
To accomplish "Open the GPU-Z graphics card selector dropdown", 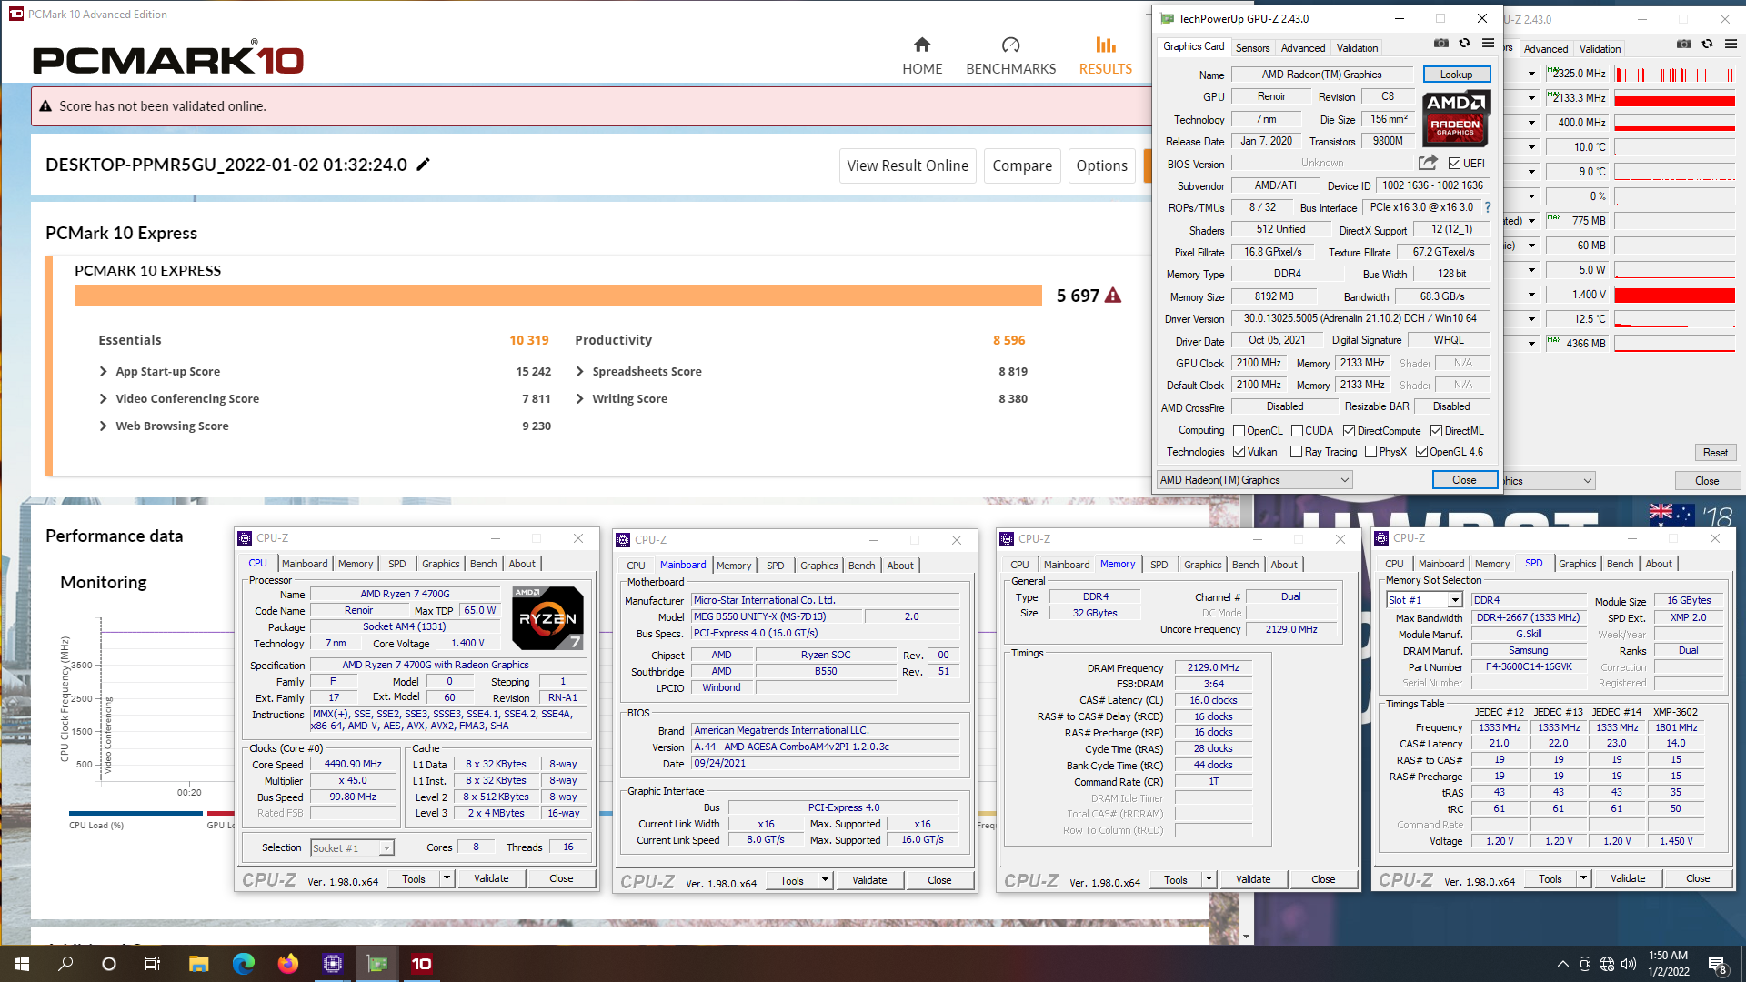I will pyautogui.click(x=1254, y=480).
